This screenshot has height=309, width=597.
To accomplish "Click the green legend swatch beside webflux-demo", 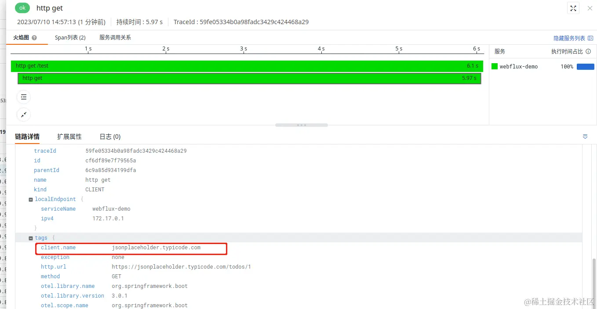I will (495, 66).
